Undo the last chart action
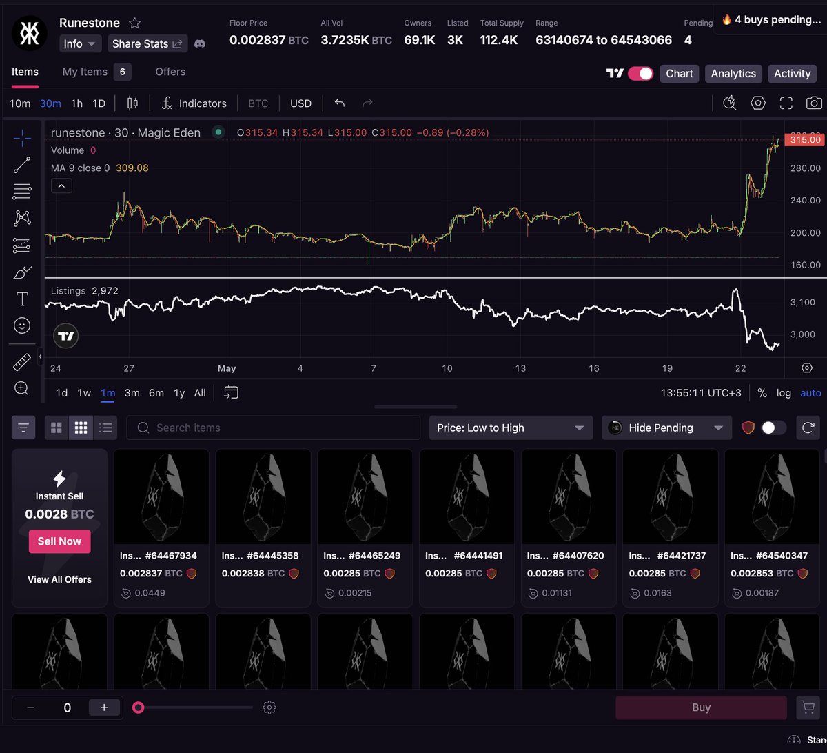Image resolution: width=827 pixels, height=753 pixels. point(339,103)
